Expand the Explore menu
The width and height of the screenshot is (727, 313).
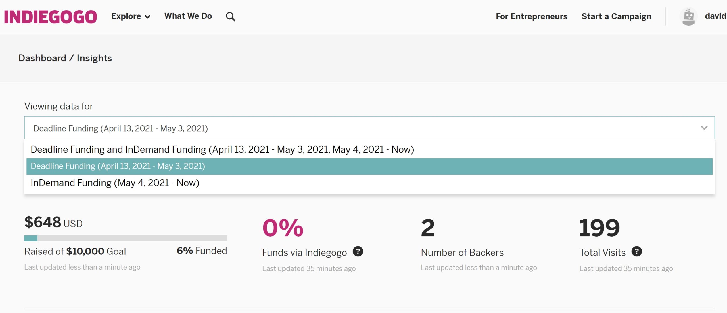pyautogui.click(x=131, y=16)
